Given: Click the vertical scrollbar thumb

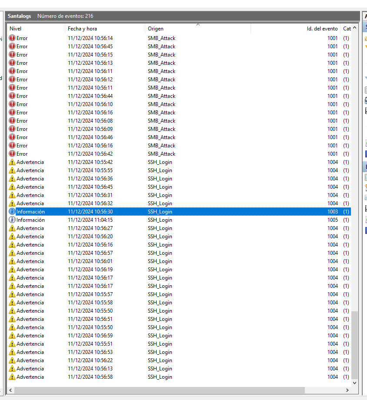Looking at the screenshot, I should [x=354, y=345].
